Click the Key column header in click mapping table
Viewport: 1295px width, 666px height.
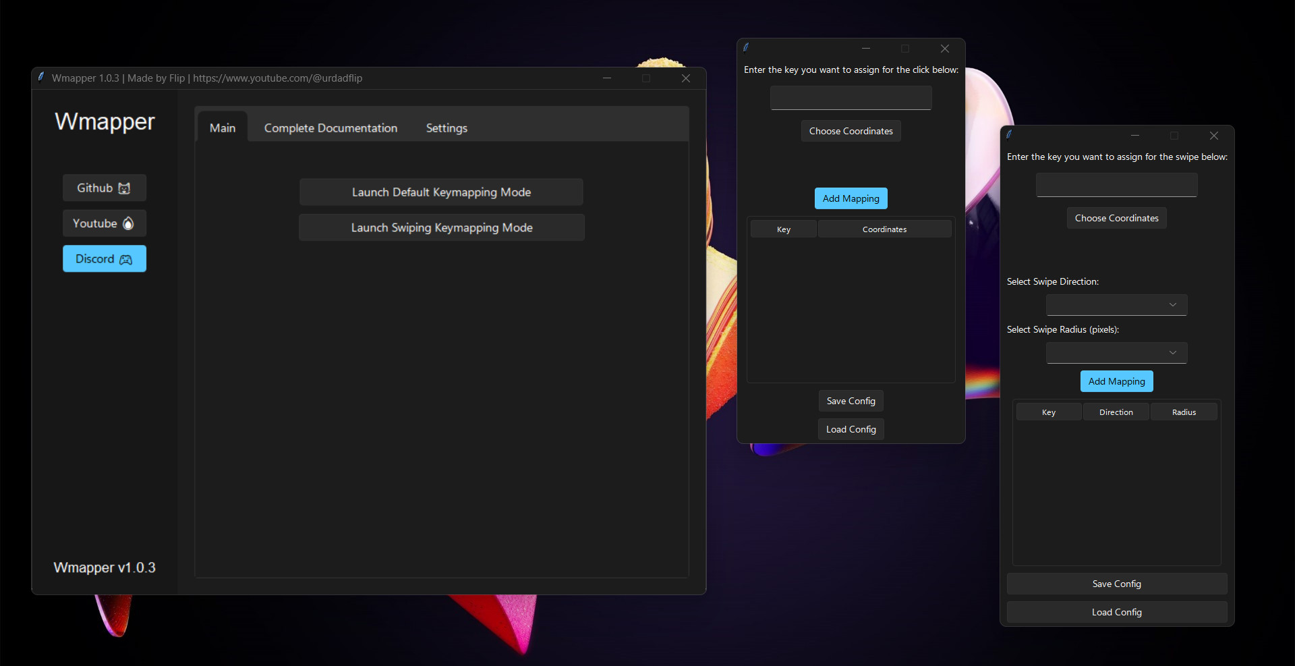point(784,229)
